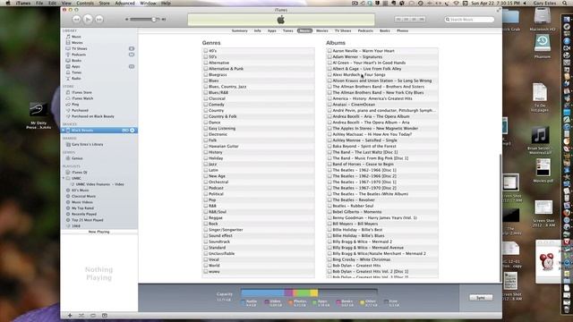Screen dimensions: 573x322
Task: Open the Purchased playlist in sidebar
Action: pos(80,110)
